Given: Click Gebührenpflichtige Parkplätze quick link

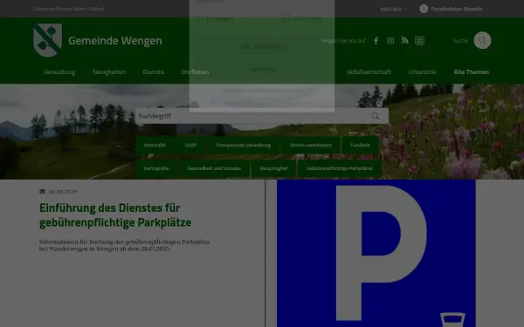Looking at the screenshot, I should tap(339, 168).
